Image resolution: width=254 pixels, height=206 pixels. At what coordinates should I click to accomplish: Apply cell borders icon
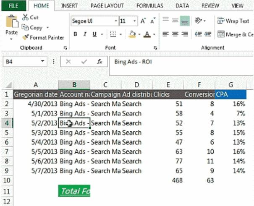click(x=113, y=34)
